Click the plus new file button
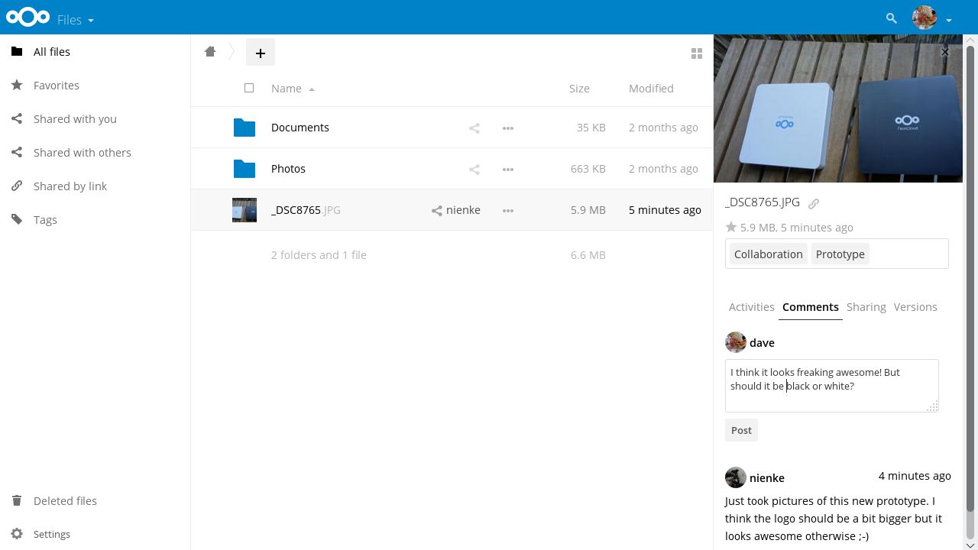This screenshot has height=550, width=978. click(260, 53)
